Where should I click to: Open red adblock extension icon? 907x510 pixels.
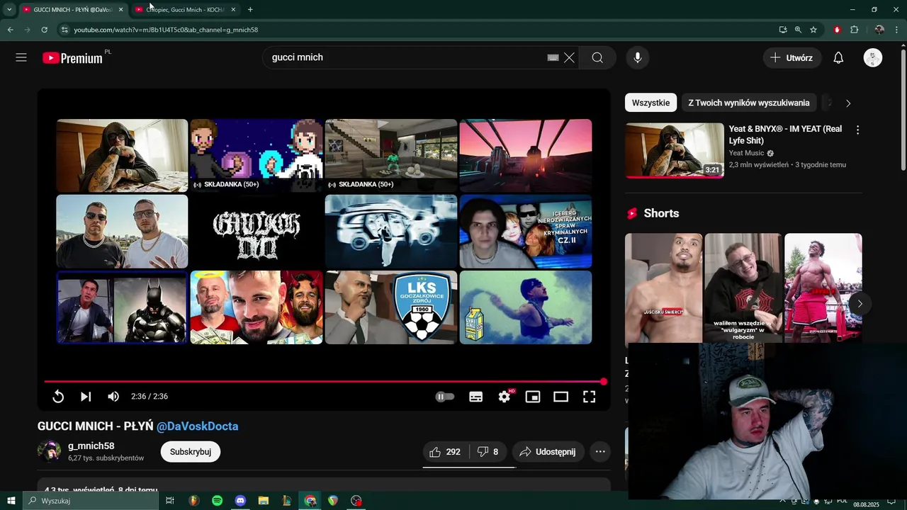(837, 30)
